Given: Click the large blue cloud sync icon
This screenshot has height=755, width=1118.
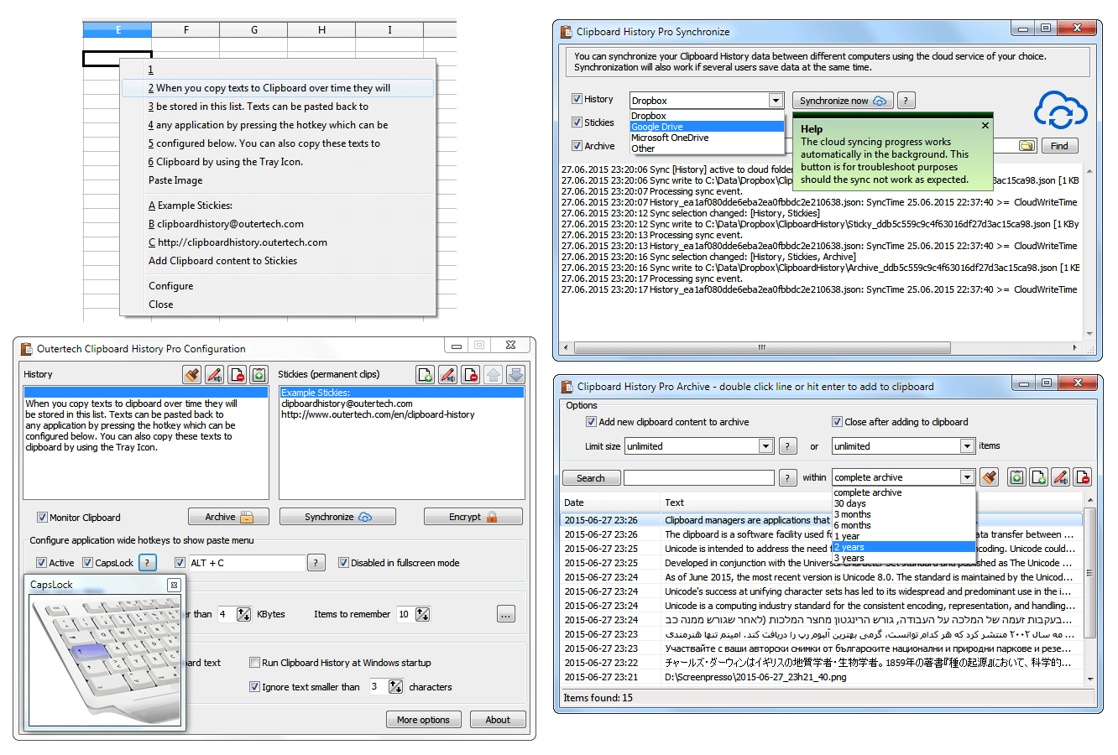Looking at the screenshot, I should pos(1060,110).
